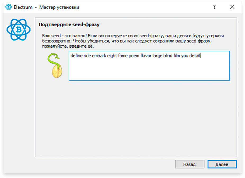The height and width of the screenshot is (178, 245).
Task: Go back using the Назад button
Action: point(190,164)
